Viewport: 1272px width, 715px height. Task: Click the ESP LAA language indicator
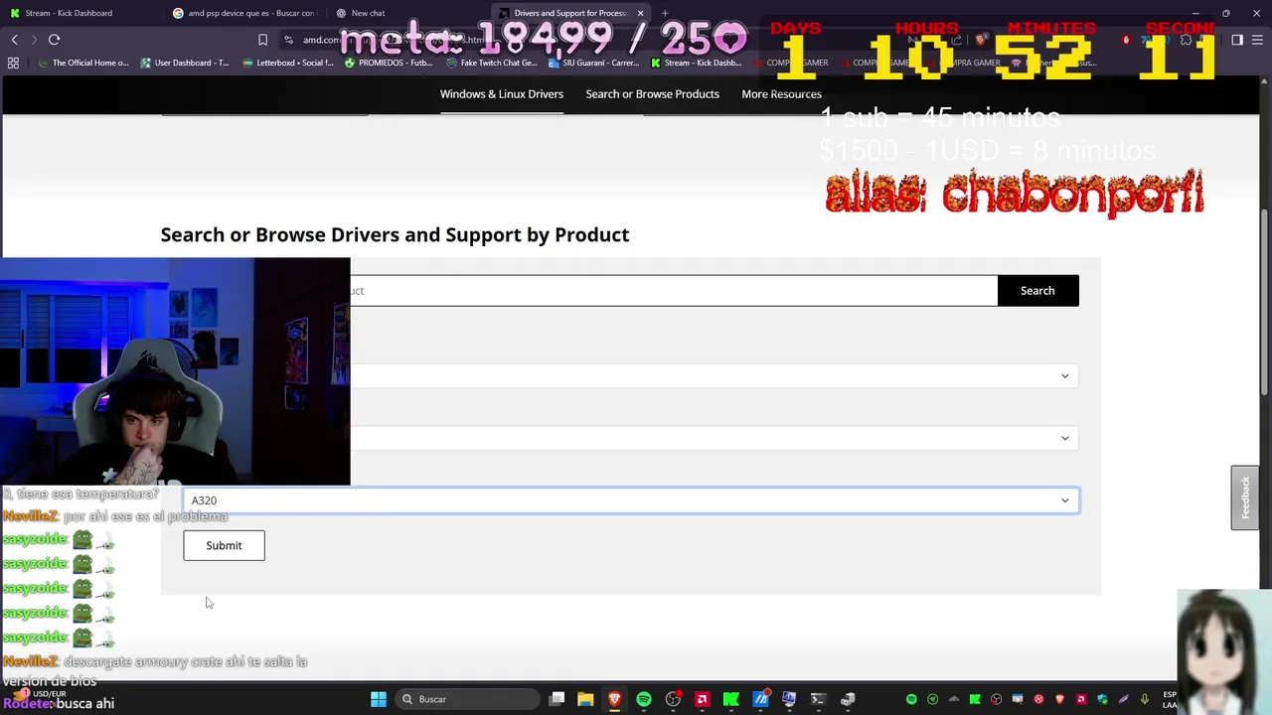pos(1170,699)
